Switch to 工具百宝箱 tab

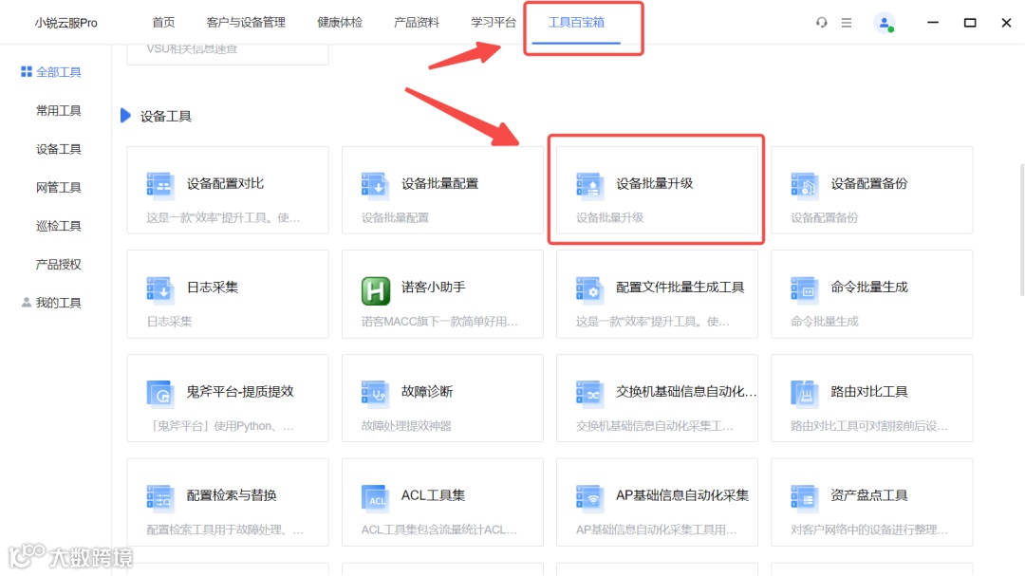click(x=576, y=22)
